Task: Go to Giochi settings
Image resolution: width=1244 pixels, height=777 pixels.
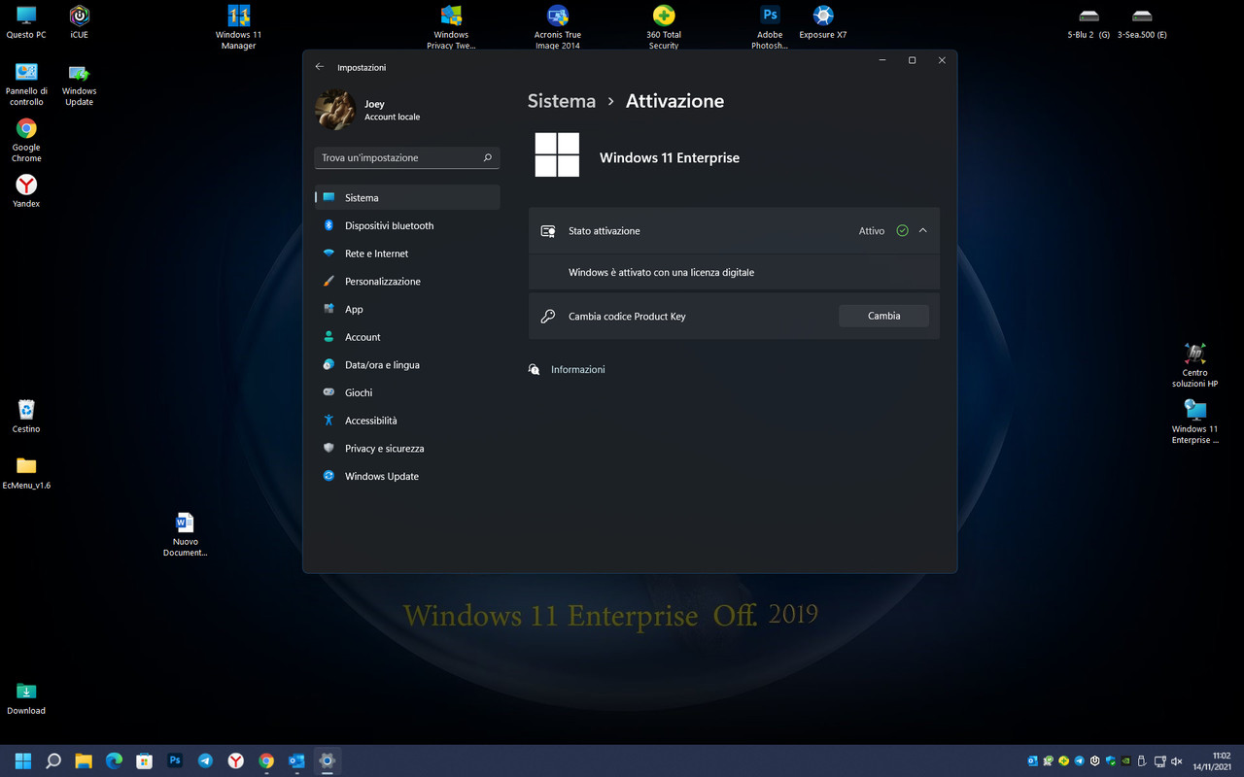Action: tap(407, 392)
